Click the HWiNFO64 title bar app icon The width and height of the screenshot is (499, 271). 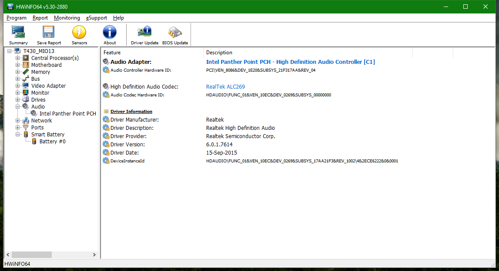click(10, 7)
